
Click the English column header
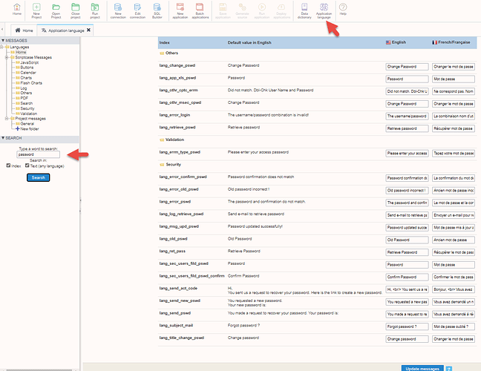coord(396,42)
